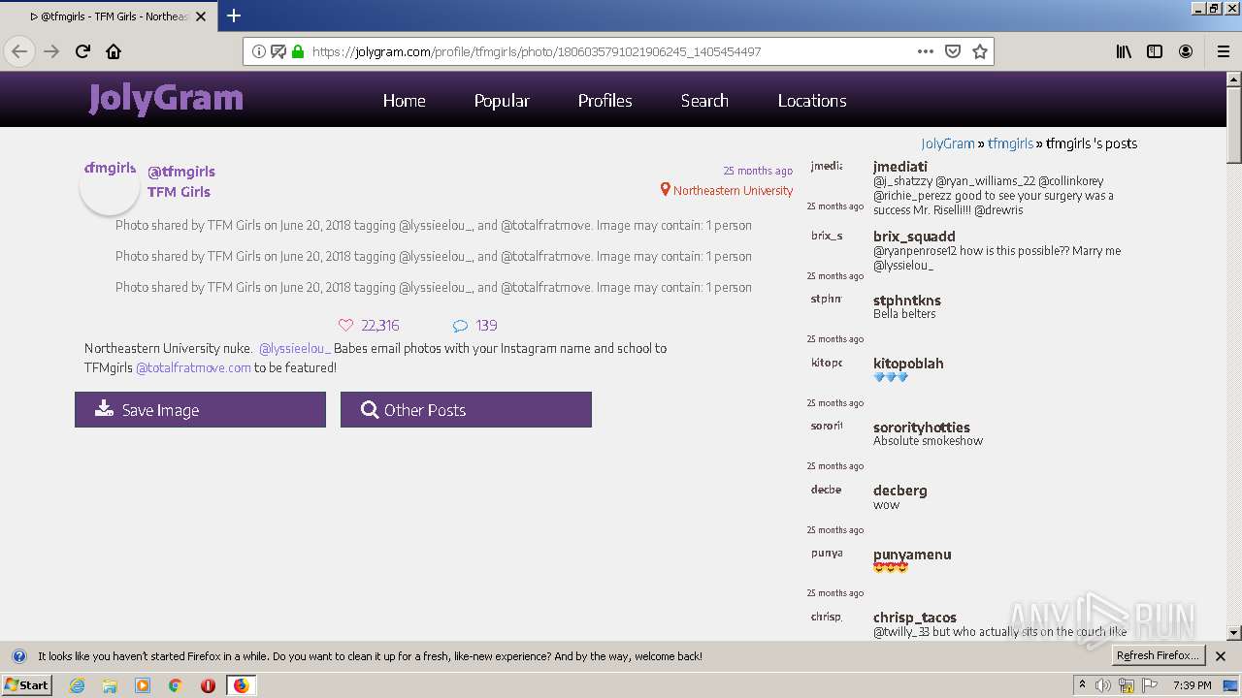Open the Profiles menu item

pyautogui.click(x=605, y=101)
